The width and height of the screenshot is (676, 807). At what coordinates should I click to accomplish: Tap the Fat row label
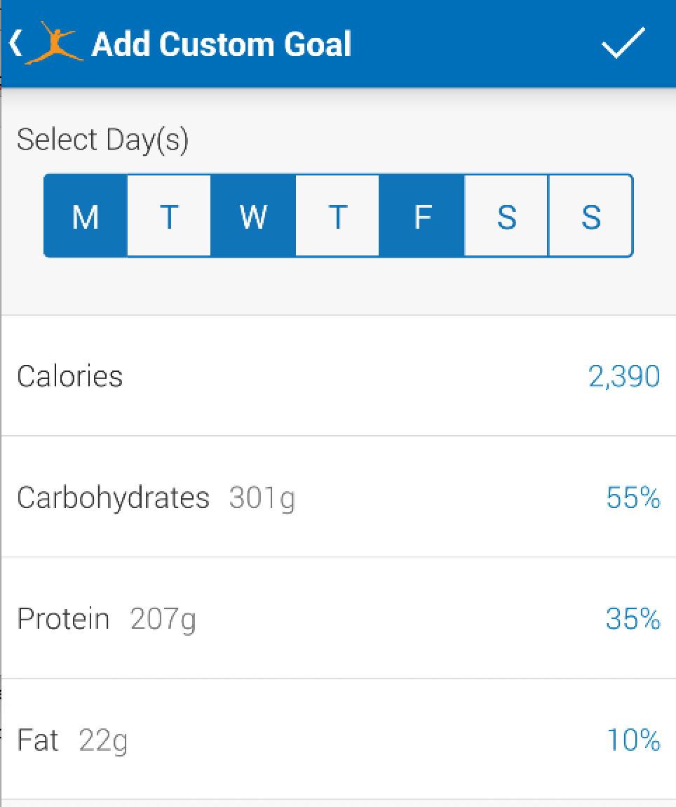point(38,740)
